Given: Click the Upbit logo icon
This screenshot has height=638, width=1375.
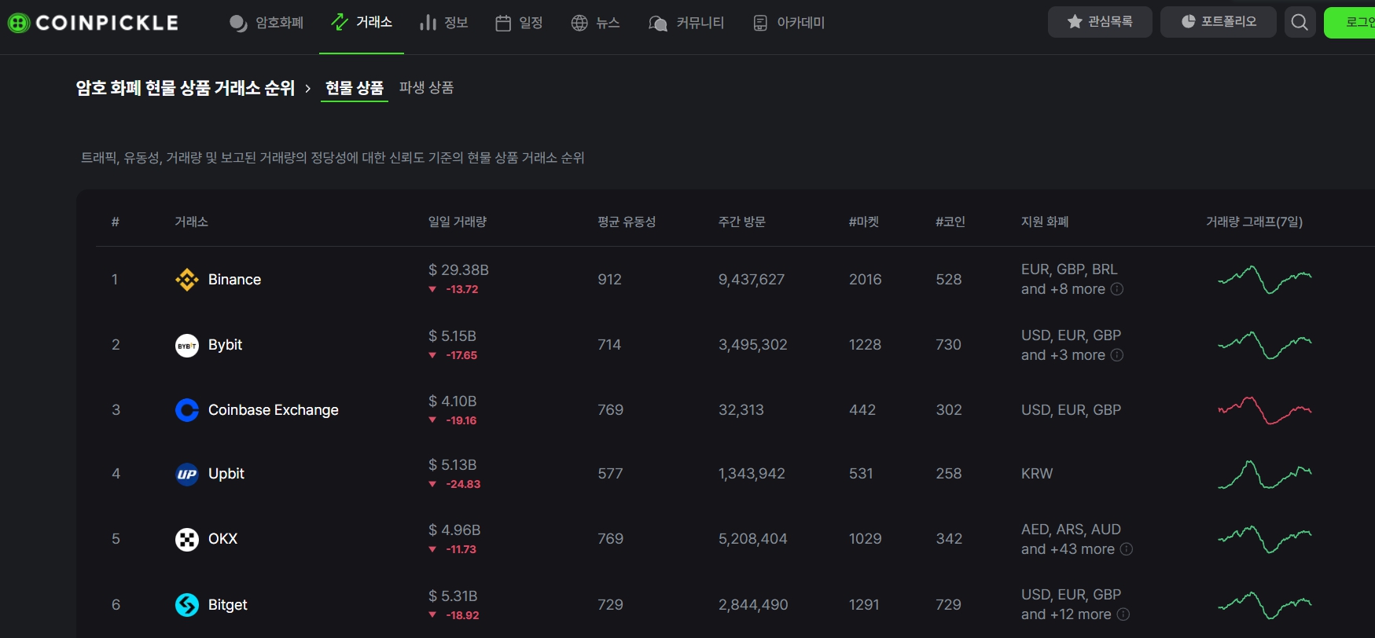Looking at the screenshot, I should (187, 474).
